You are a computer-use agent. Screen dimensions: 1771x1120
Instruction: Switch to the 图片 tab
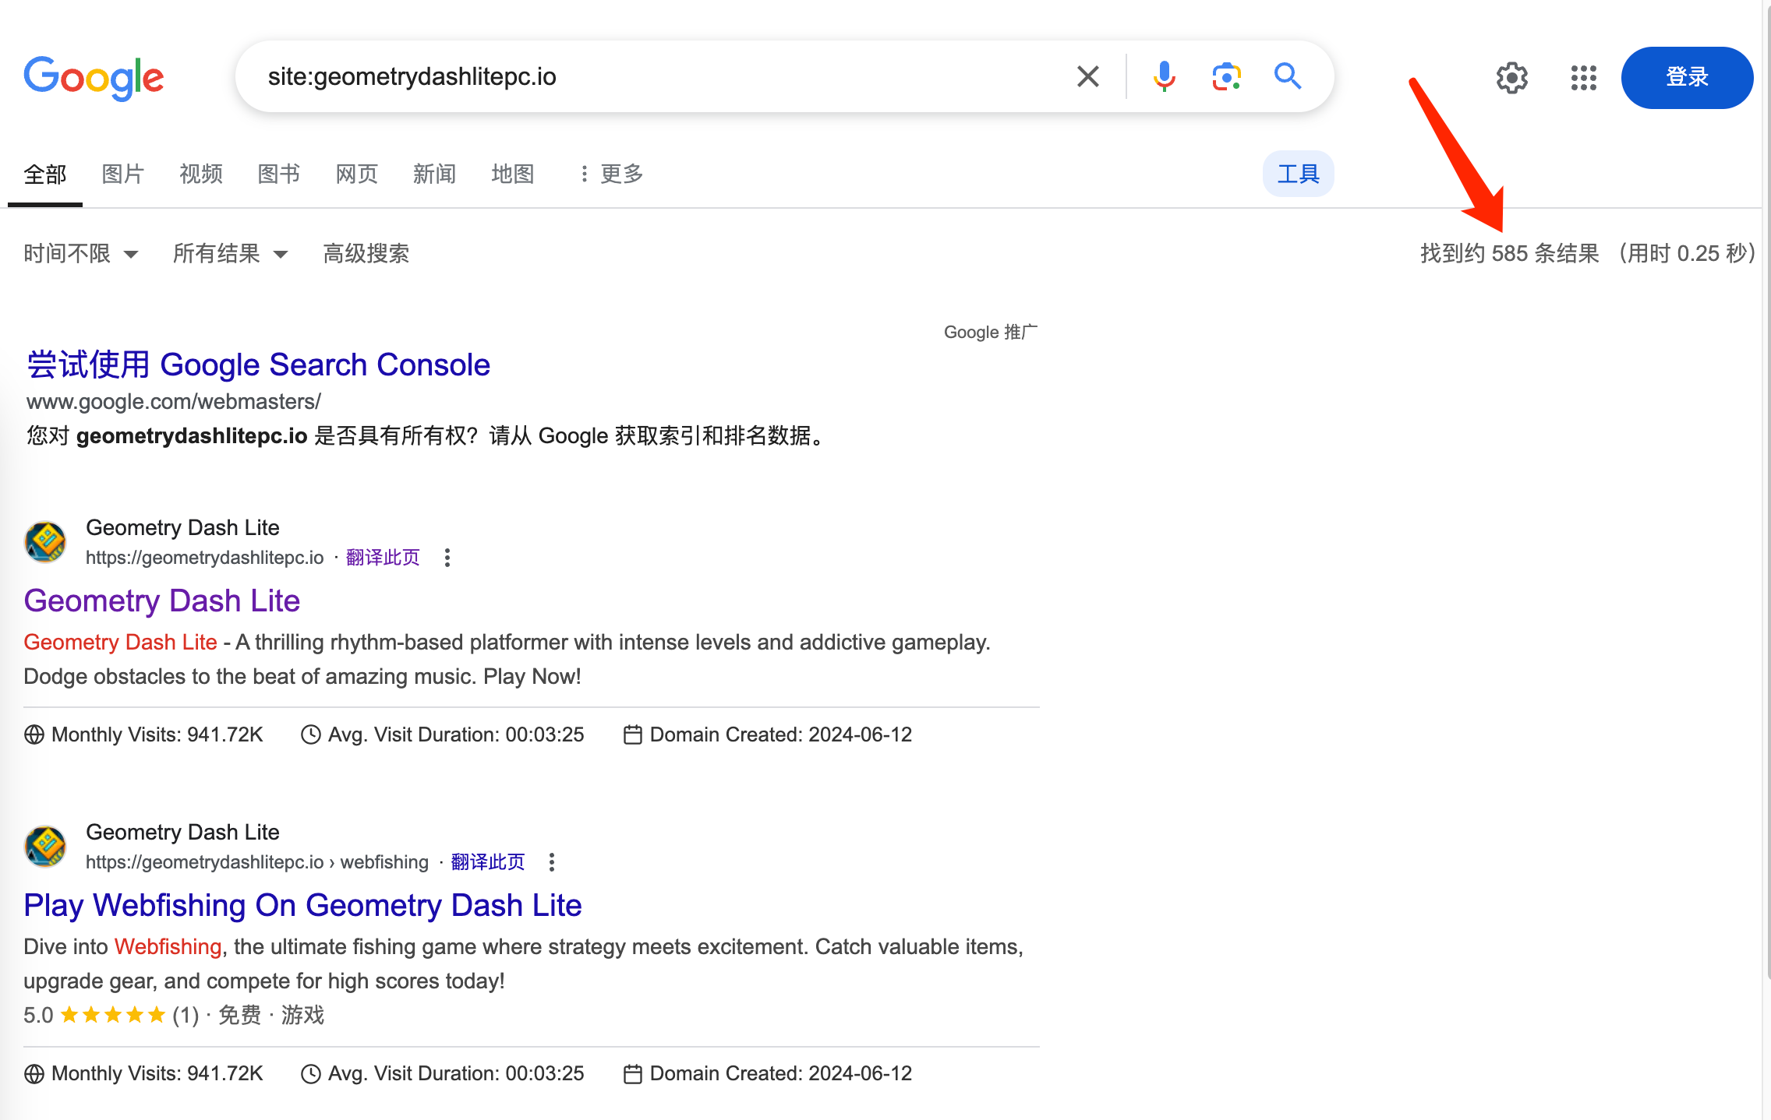tap(123, 174)
